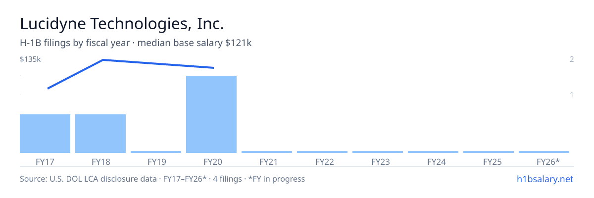Click the FY26* axis label

coord(548,161)
